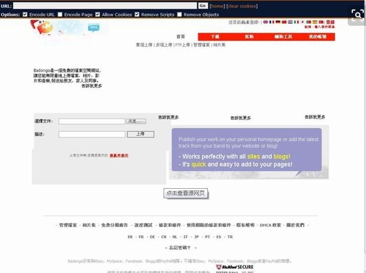Open the 多個上傳 sub-menu link
The image size is (366, 273).
click(x=164, y=45)
